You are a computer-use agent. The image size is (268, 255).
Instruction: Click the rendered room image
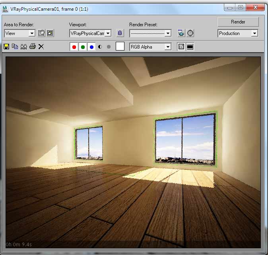tap(133, 152)
